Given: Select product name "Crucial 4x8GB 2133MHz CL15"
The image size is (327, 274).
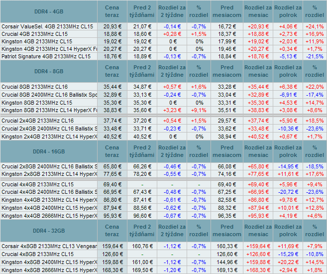Looking at the screenshot, I should [37, 254].
